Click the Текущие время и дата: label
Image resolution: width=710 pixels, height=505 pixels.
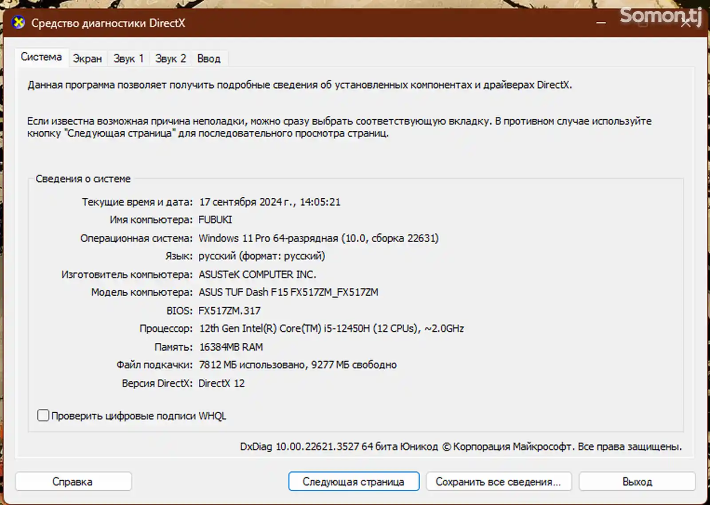coord(137,202)
